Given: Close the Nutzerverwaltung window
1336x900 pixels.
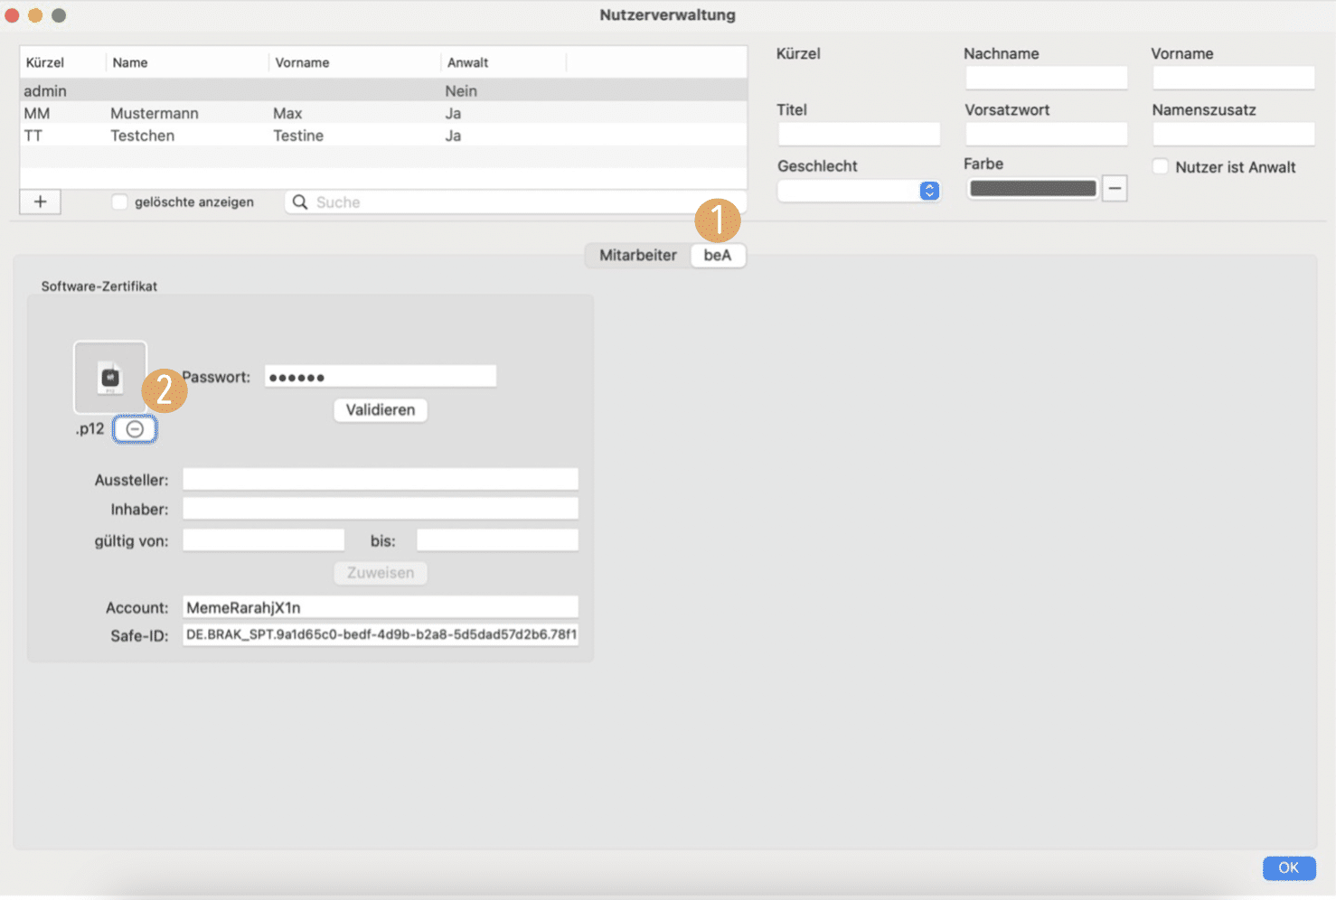Looking at the screenshot, I should point(12,15).
